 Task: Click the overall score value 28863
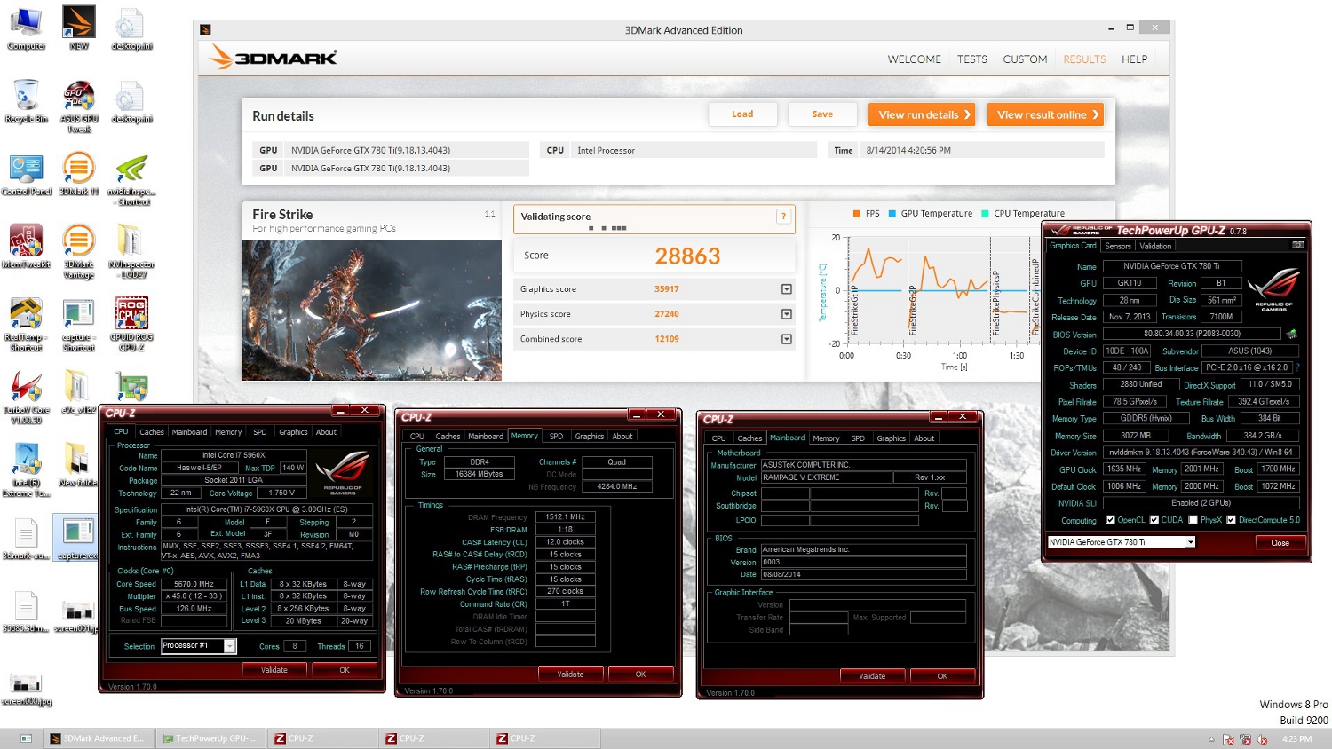pos(687,256)
